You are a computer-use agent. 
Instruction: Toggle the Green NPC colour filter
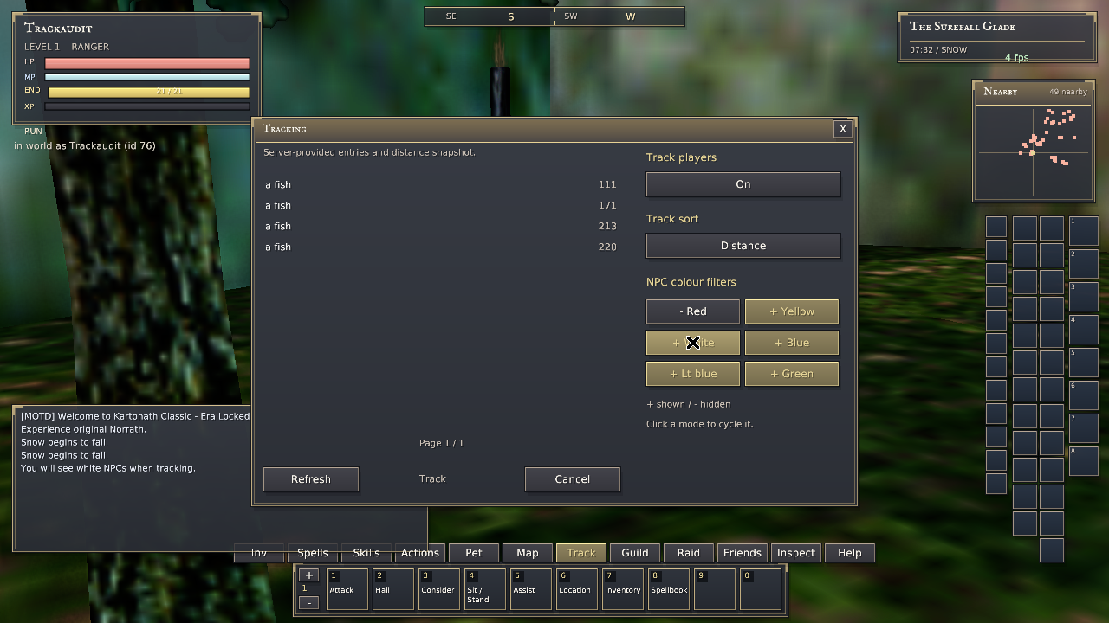pos(792,374)
